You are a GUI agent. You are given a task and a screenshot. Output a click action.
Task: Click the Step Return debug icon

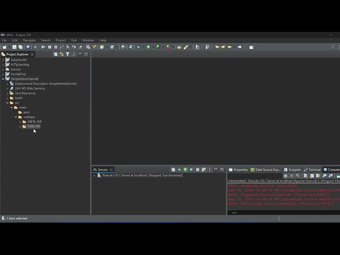click(80, 47)
